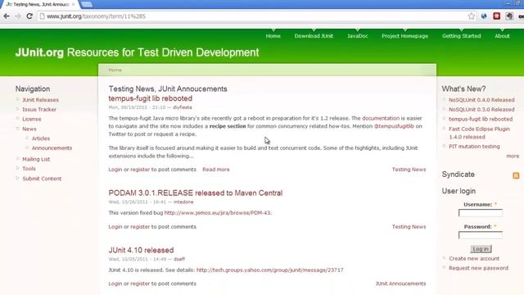This screenshot has width=524, height=295.
Task: Open @tempusfugitlib Twitter link
Action: point(394,126)
